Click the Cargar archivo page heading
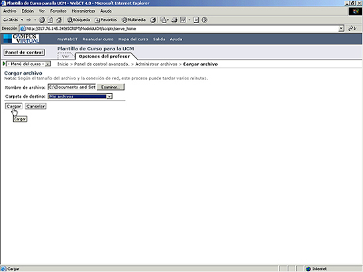This screenshot has width=363, height=272. click(23, 73)
